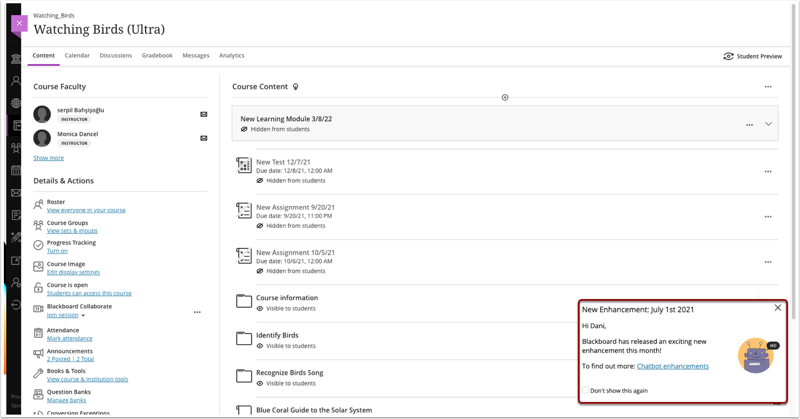Click the Announcements megaphone icon
800x419 pixels.
(x=38, y=354)
